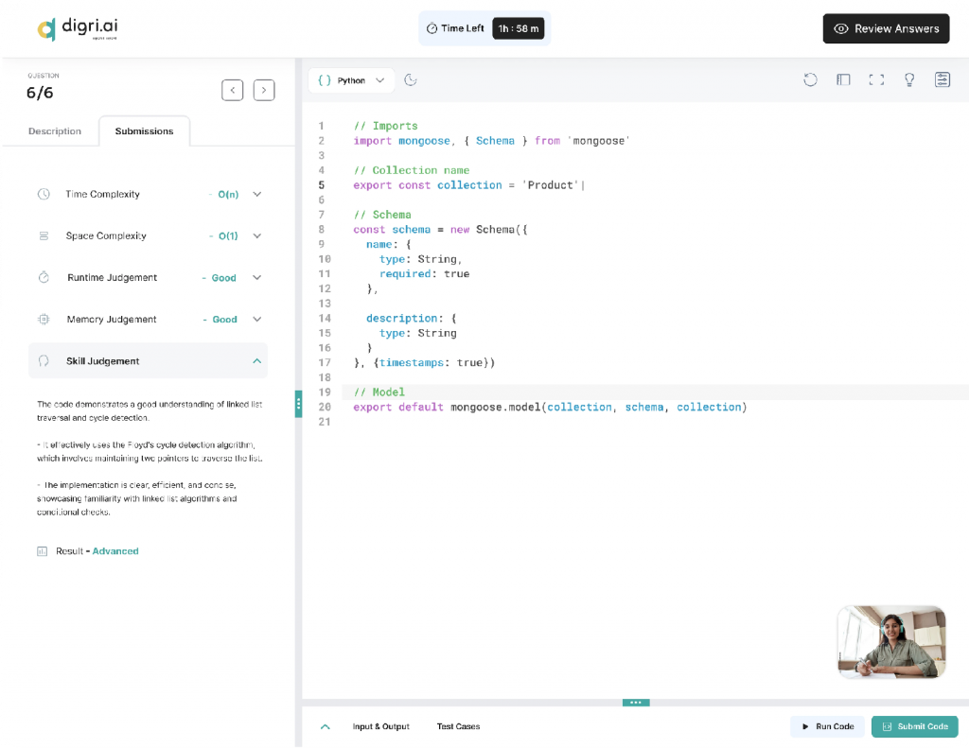This screenshot has height=748, width=969.
Task: Click the digri.ai logo
Action: [x=78, y=28]
